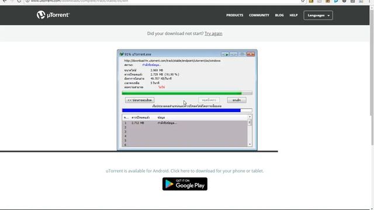Click the cancel button in download dialog
Viewport: 374px width, 210px height.
(237, 100)
